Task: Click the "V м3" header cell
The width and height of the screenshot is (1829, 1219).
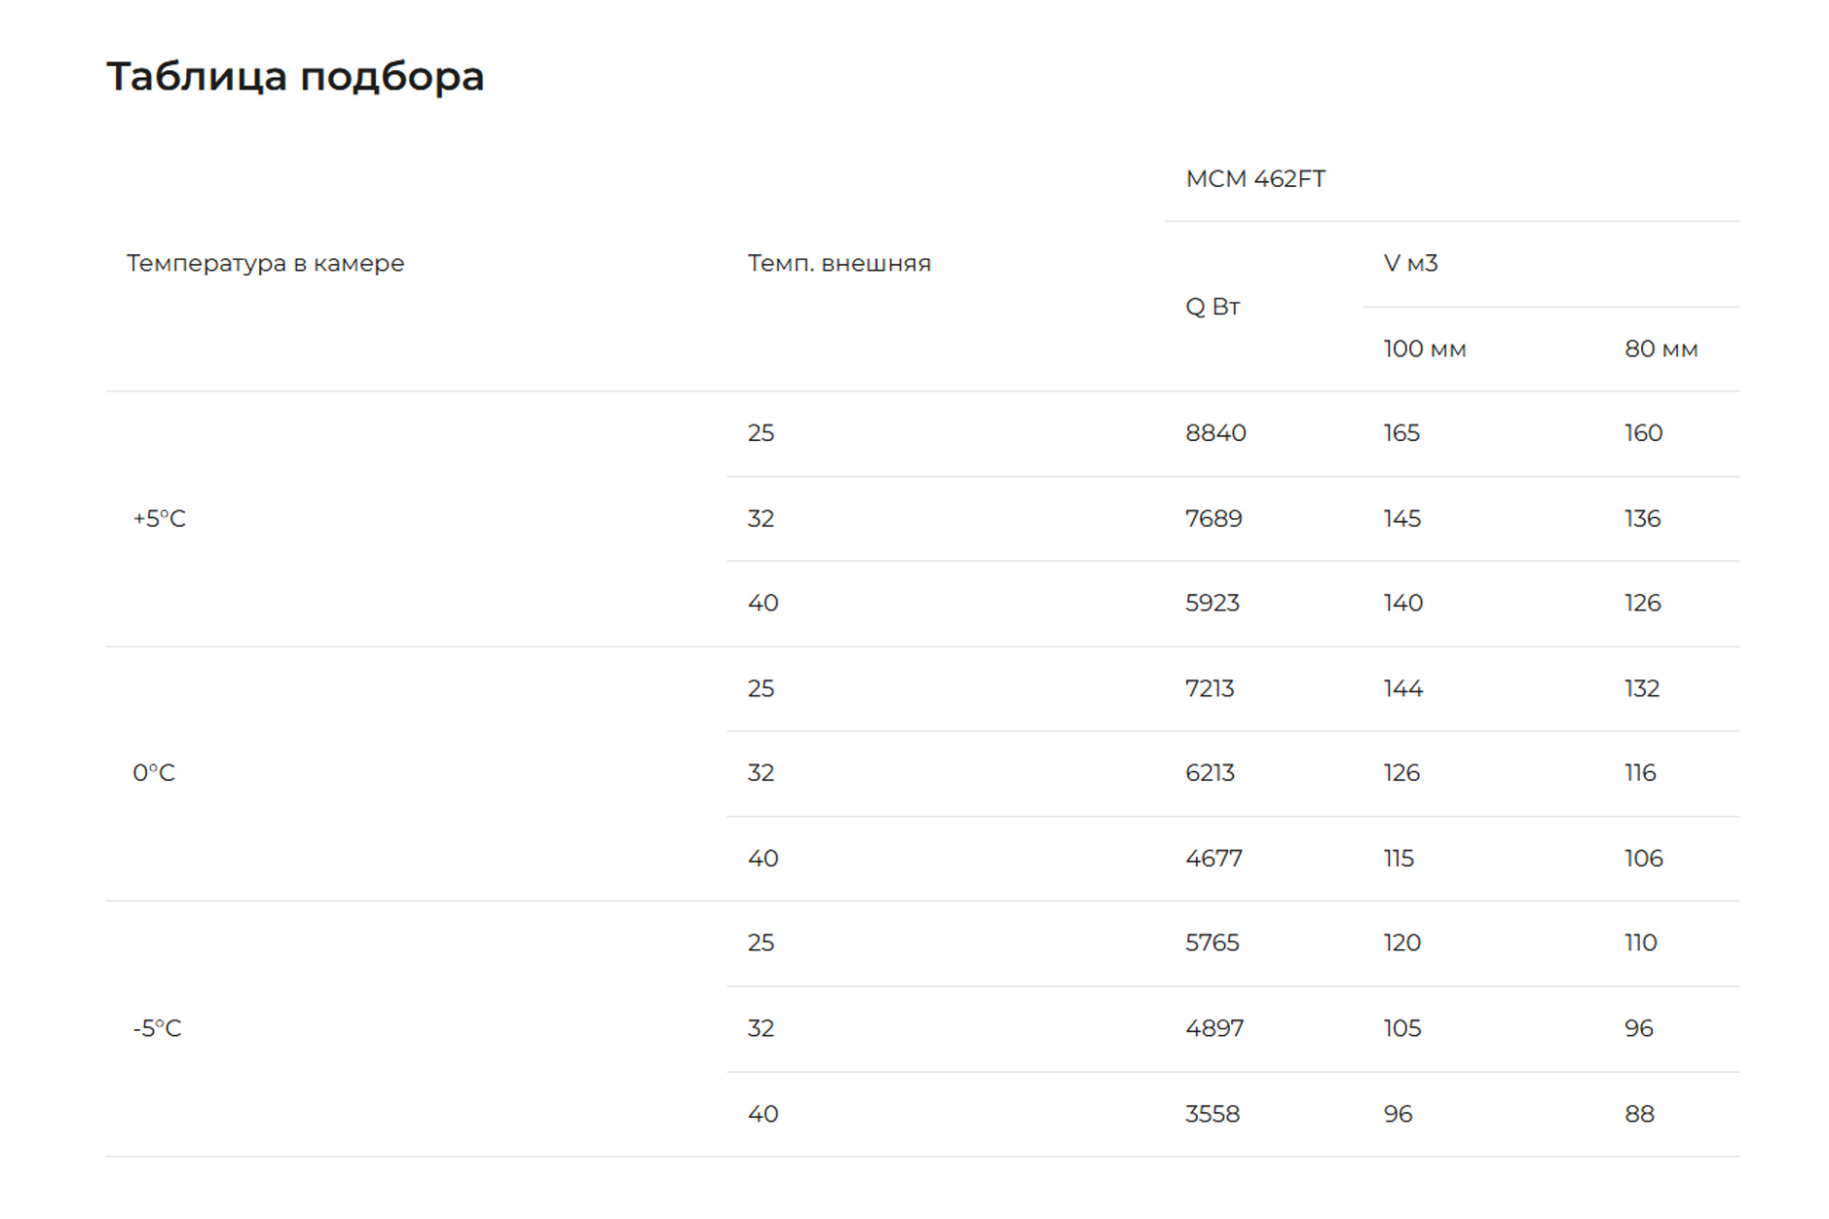Action: coord(1409,264)
